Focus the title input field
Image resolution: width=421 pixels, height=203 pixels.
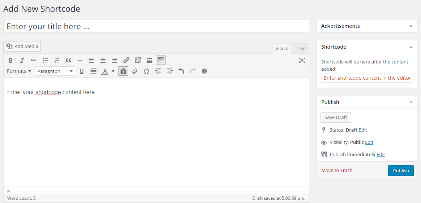pos(156,26)
